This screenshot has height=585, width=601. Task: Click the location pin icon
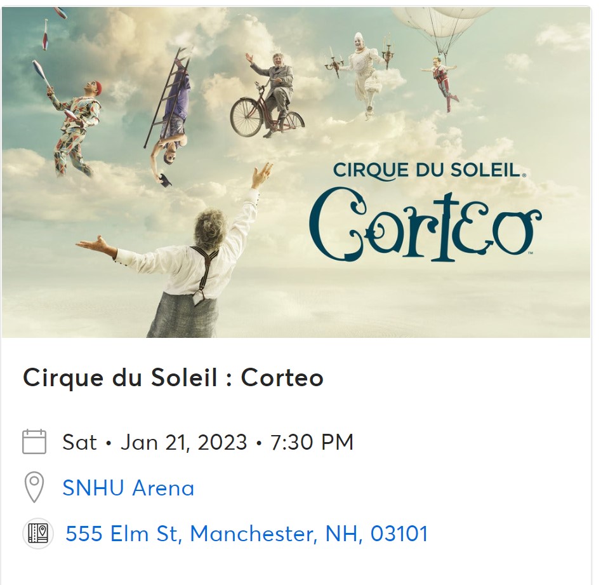point(34,488)
